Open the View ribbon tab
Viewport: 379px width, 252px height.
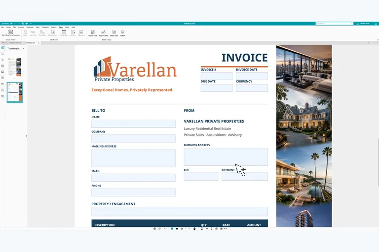pyautogui.click(x=38, y=27)
